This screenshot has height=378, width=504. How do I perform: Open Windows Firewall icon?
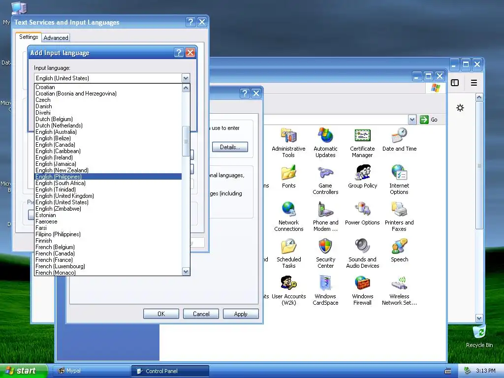pos(362,291)
